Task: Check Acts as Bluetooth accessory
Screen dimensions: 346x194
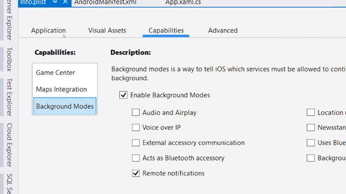Action: (136, 158)
